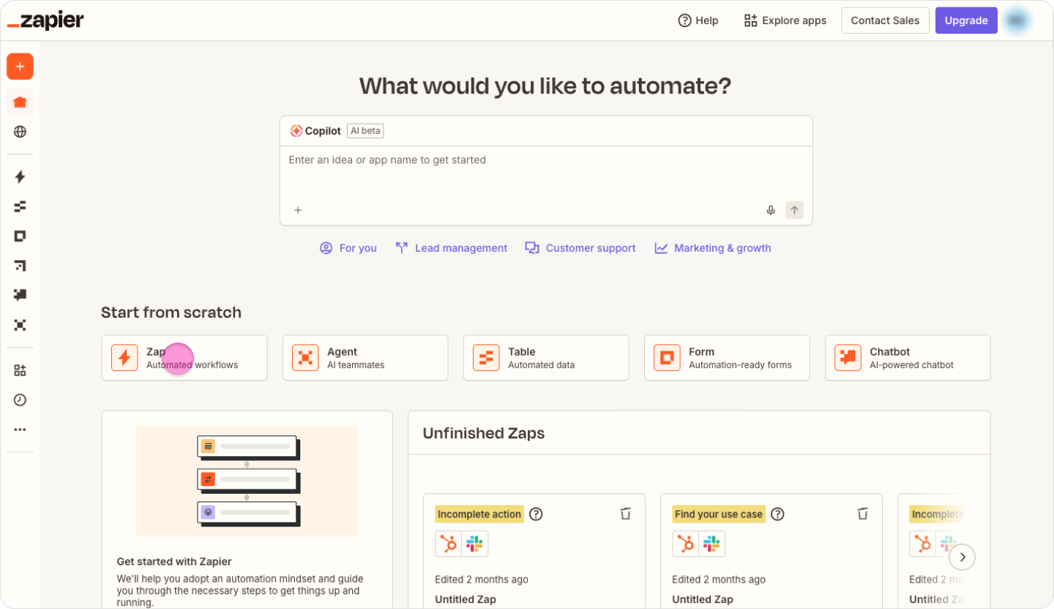Open the Agents icon in the sidebar

[x=20, y=325]
